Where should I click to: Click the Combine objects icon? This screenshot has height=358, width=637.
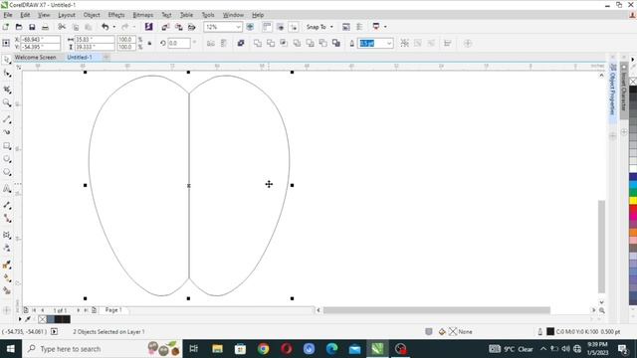(241, 43)
